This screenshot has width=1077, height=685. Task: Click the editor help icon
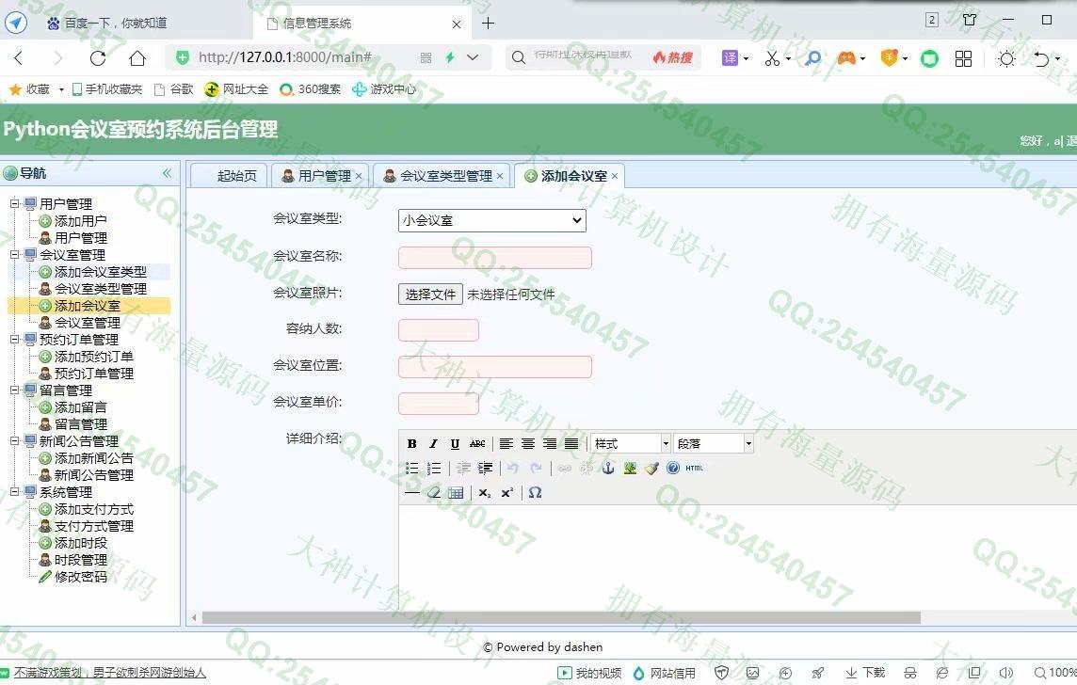tap(672, 469)
